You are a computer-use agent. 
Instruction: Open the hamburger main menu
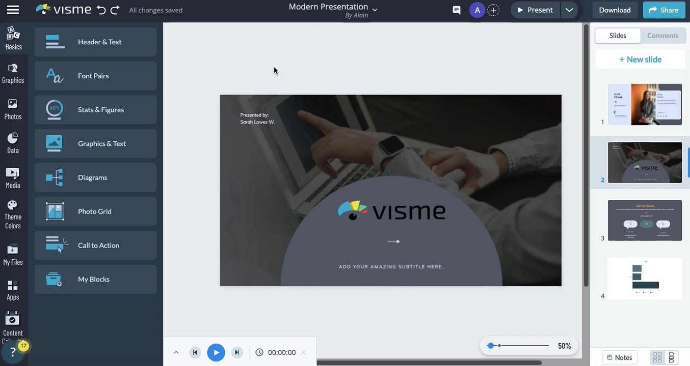click(13, 10)
